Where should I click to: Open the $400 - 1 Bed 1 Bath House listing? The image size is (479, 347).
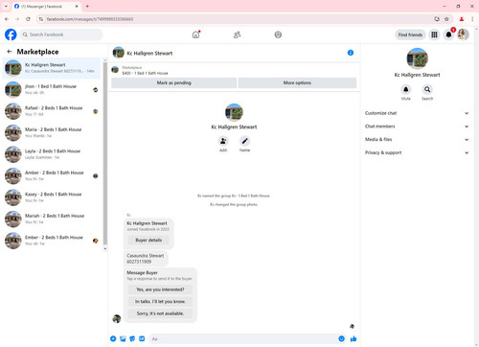point(145,73)
